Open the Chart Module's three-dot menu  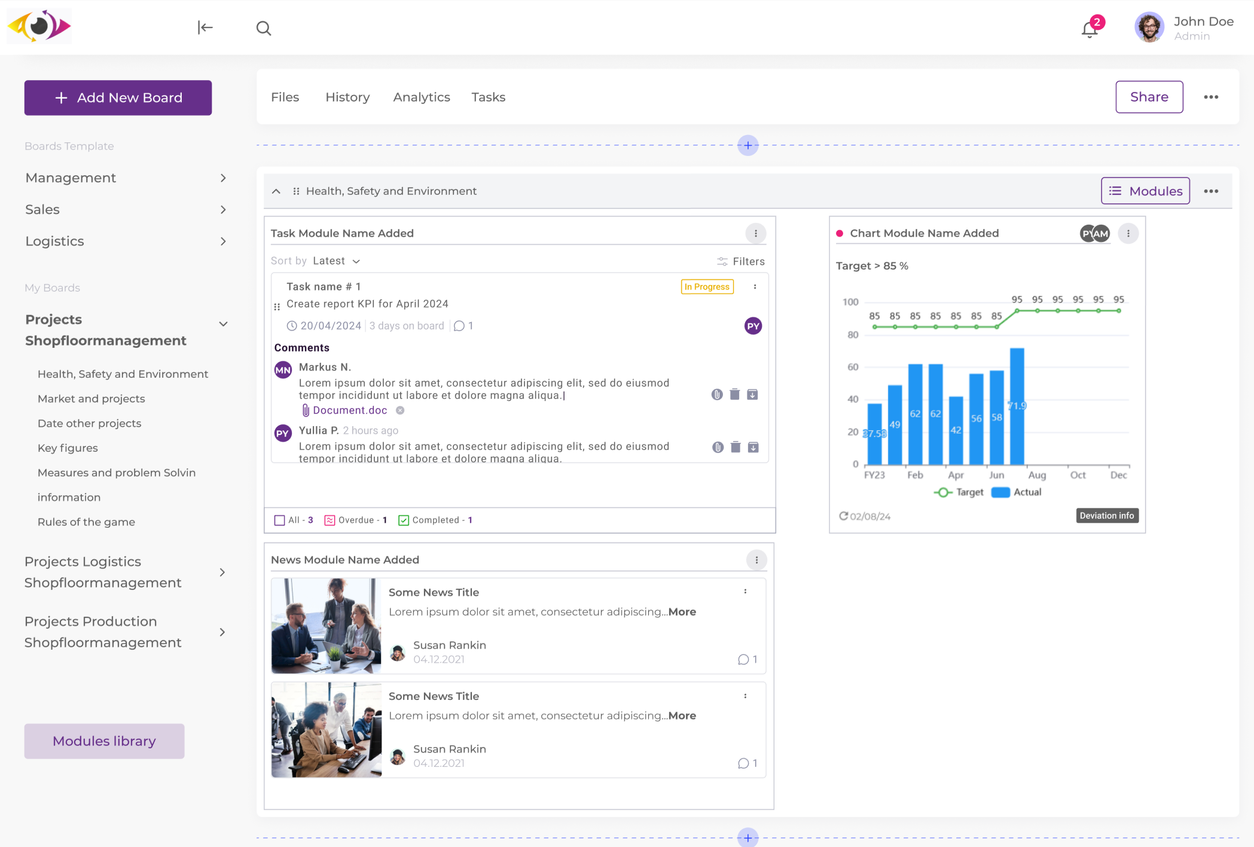(x=1128, y=233)
